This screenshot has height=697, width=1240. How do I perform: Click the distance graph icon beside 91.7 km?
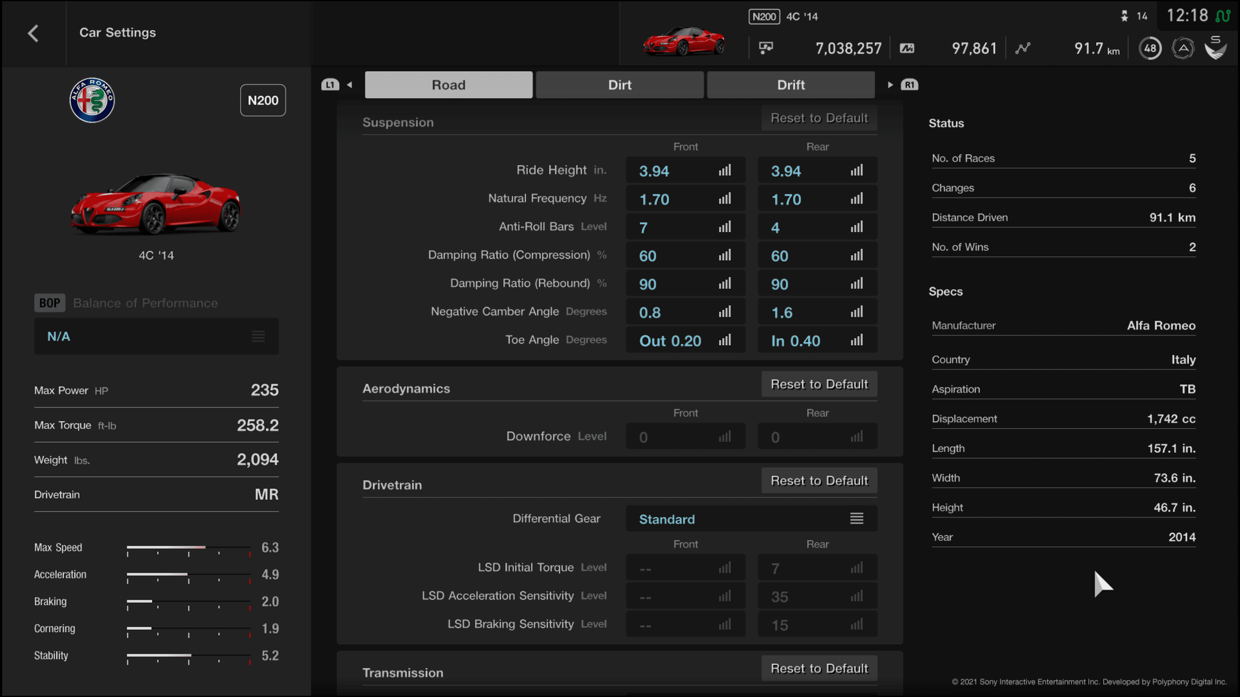pyautogui.click(x=1023, y=48)
